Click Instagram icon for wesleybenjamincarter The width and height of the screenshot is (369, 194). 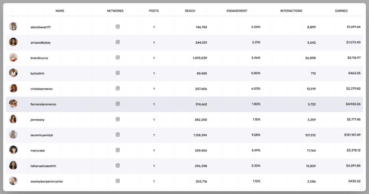pyautogui.click(x=118, y=181)
